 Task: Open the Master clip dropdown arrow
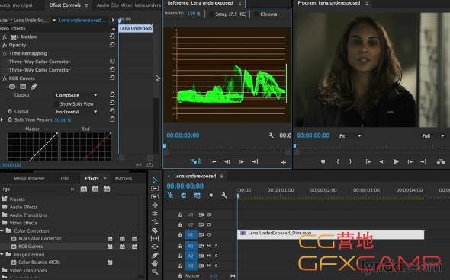[54, 21]
